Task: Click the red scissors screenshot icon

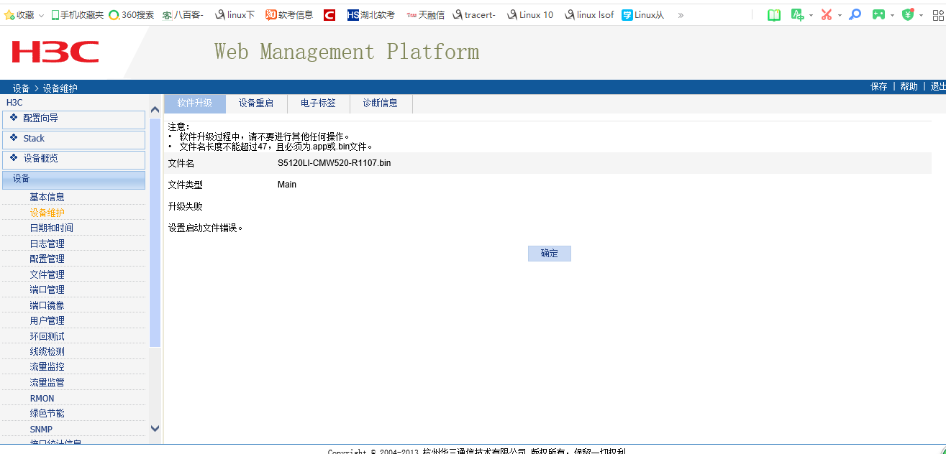Action: [x=827, y=15]
